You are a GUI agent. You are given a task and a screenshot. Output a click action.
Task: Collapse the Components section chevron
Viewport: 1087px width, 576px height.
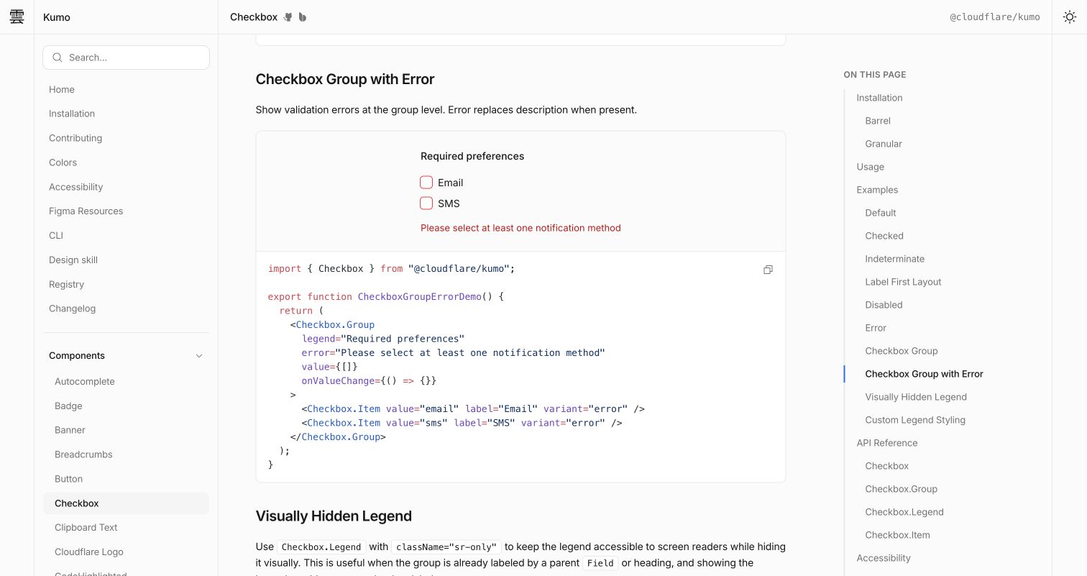pyautogui.click(x=199, y=356)
